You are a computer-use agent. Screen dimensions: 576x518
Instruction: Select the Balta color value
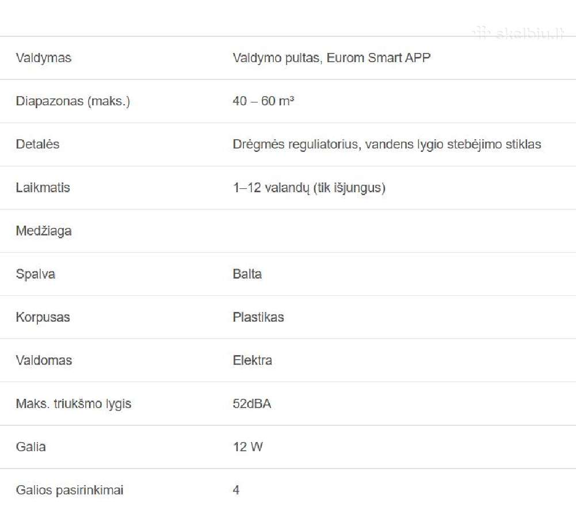point(247,274)
